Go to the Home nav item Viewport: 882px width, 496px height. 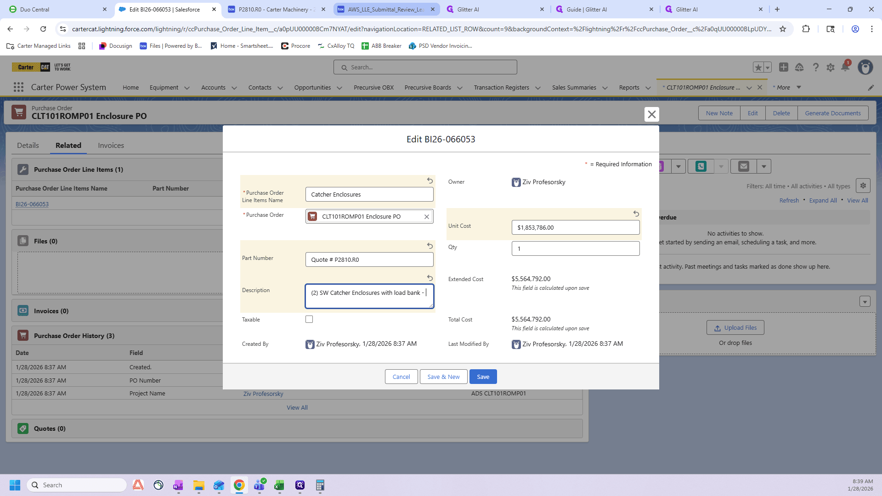tap(130, 88)
